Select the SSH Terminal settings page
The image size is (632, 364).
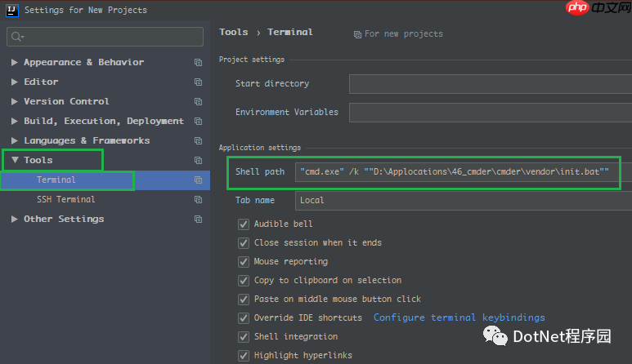pyautogui.click(x=66, y=199)
